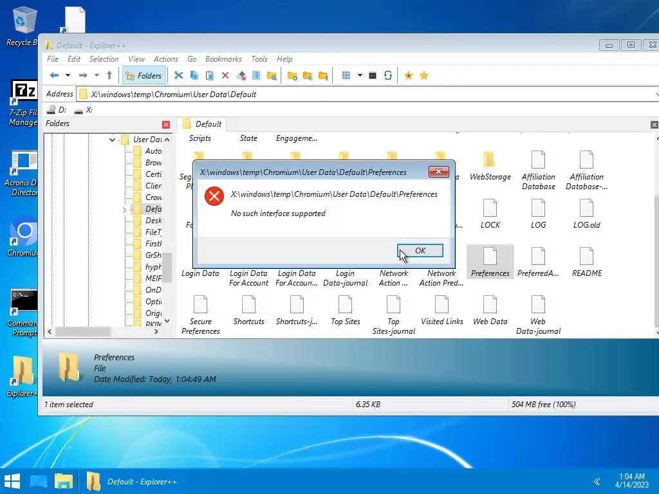Viewport: 659px width, 494px height.
Task: Select the Preferences file
Action: point(490,262)
